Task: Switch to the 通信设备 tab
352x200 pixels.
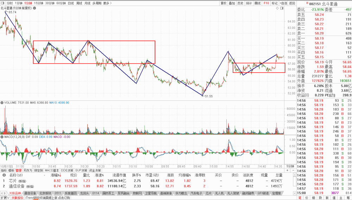Action: [x=30, y=193]
